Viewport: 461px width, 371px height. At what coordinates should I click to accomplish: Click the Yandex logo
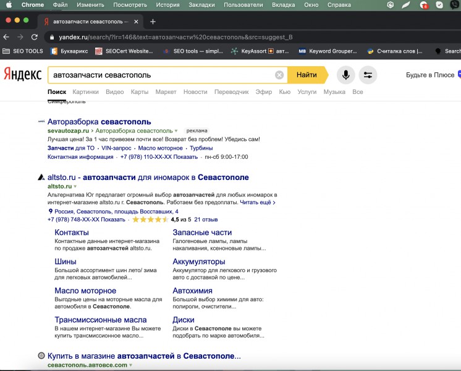point(23,74)
